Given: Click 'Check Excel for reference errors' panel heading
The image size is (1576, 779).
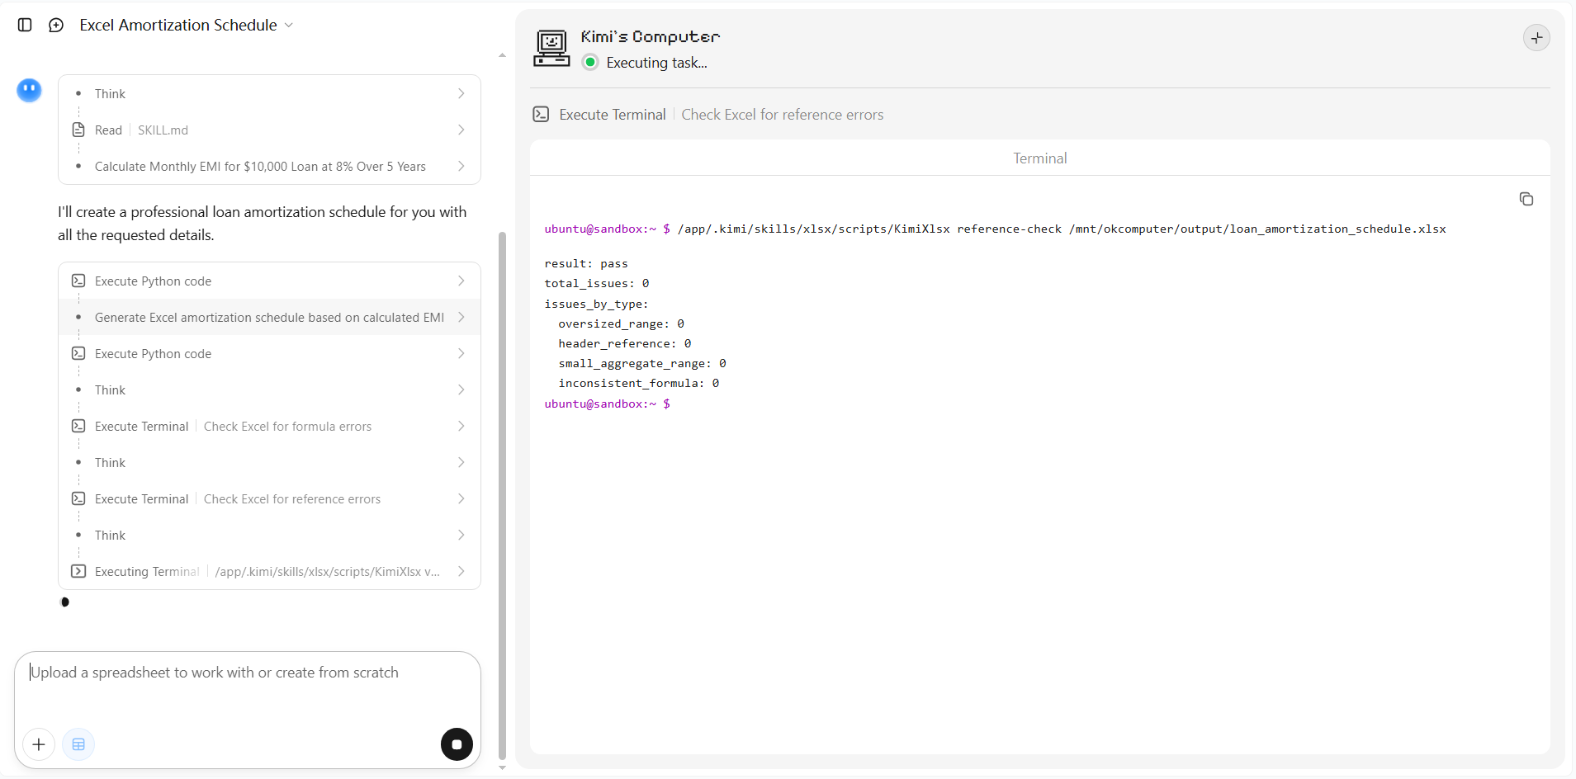Looking at the screenshot, I should pos(783,115).
